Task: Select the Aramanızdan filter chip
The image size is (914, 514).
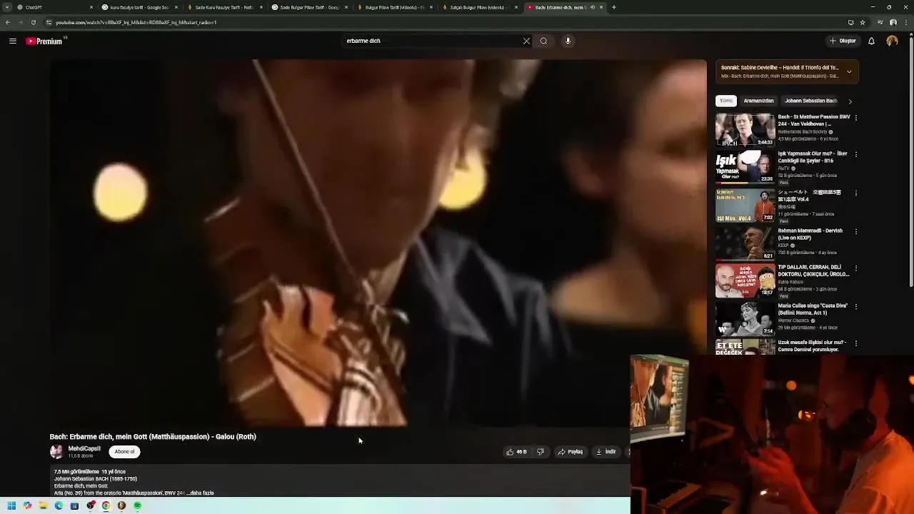Action: point(758,101)
